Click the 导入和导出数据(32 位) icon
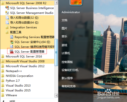The image size is (127, 102). point(7,18)
